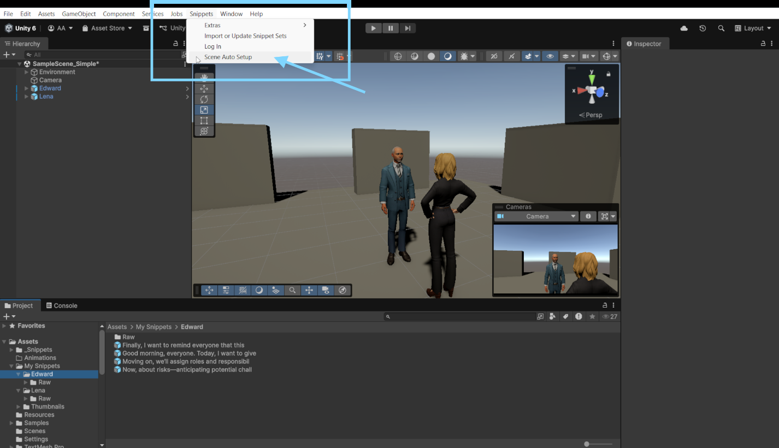Select the View (hand) tool
Screen dimensions: 779x448
tap(204, 78)
